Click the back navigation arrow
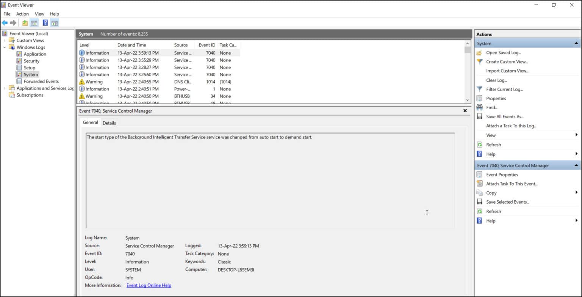This screenshot has height=297, width=582. 5,22
